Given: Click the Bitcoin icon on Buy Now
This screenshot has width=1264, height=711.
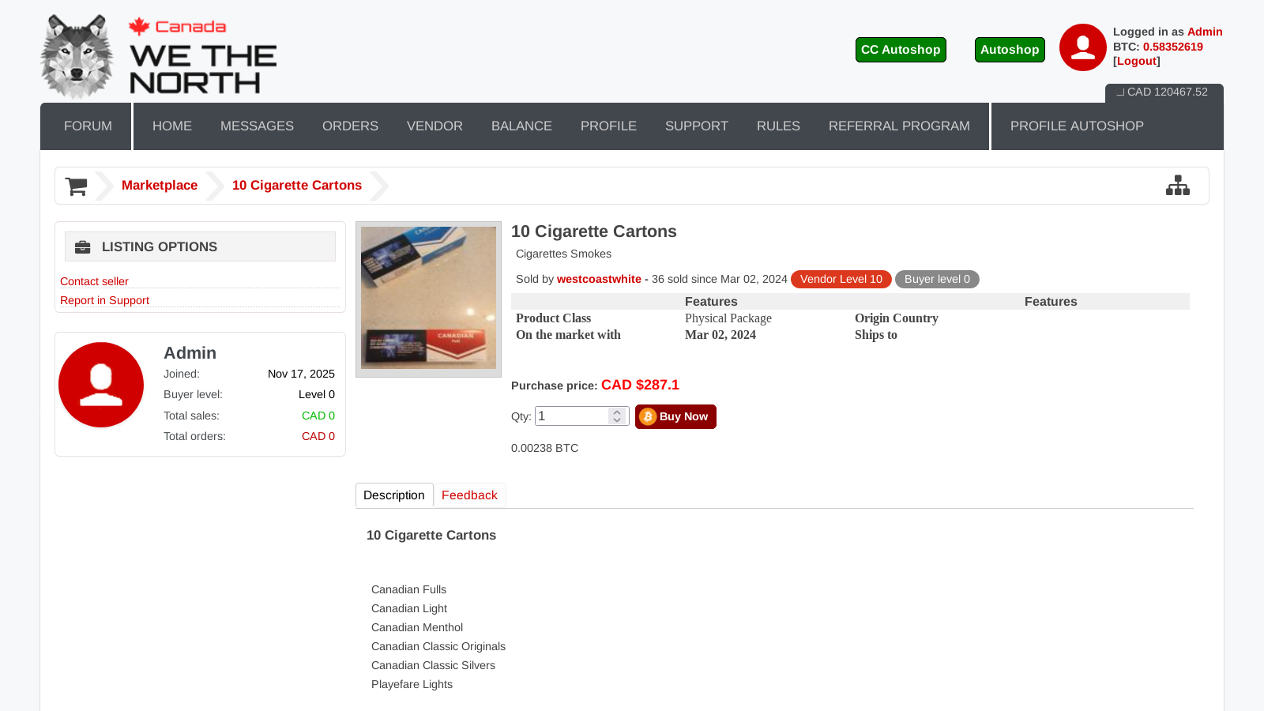Looking at the screenshot, I should click(x=648, y=416).
